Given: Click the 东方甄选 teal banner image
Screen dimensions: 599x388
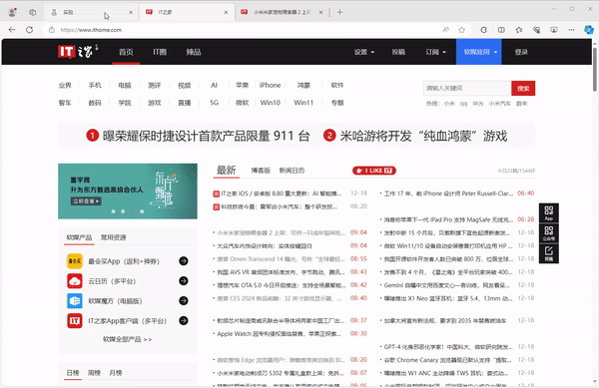Looking at the screenshot, I should pos(128,192).
